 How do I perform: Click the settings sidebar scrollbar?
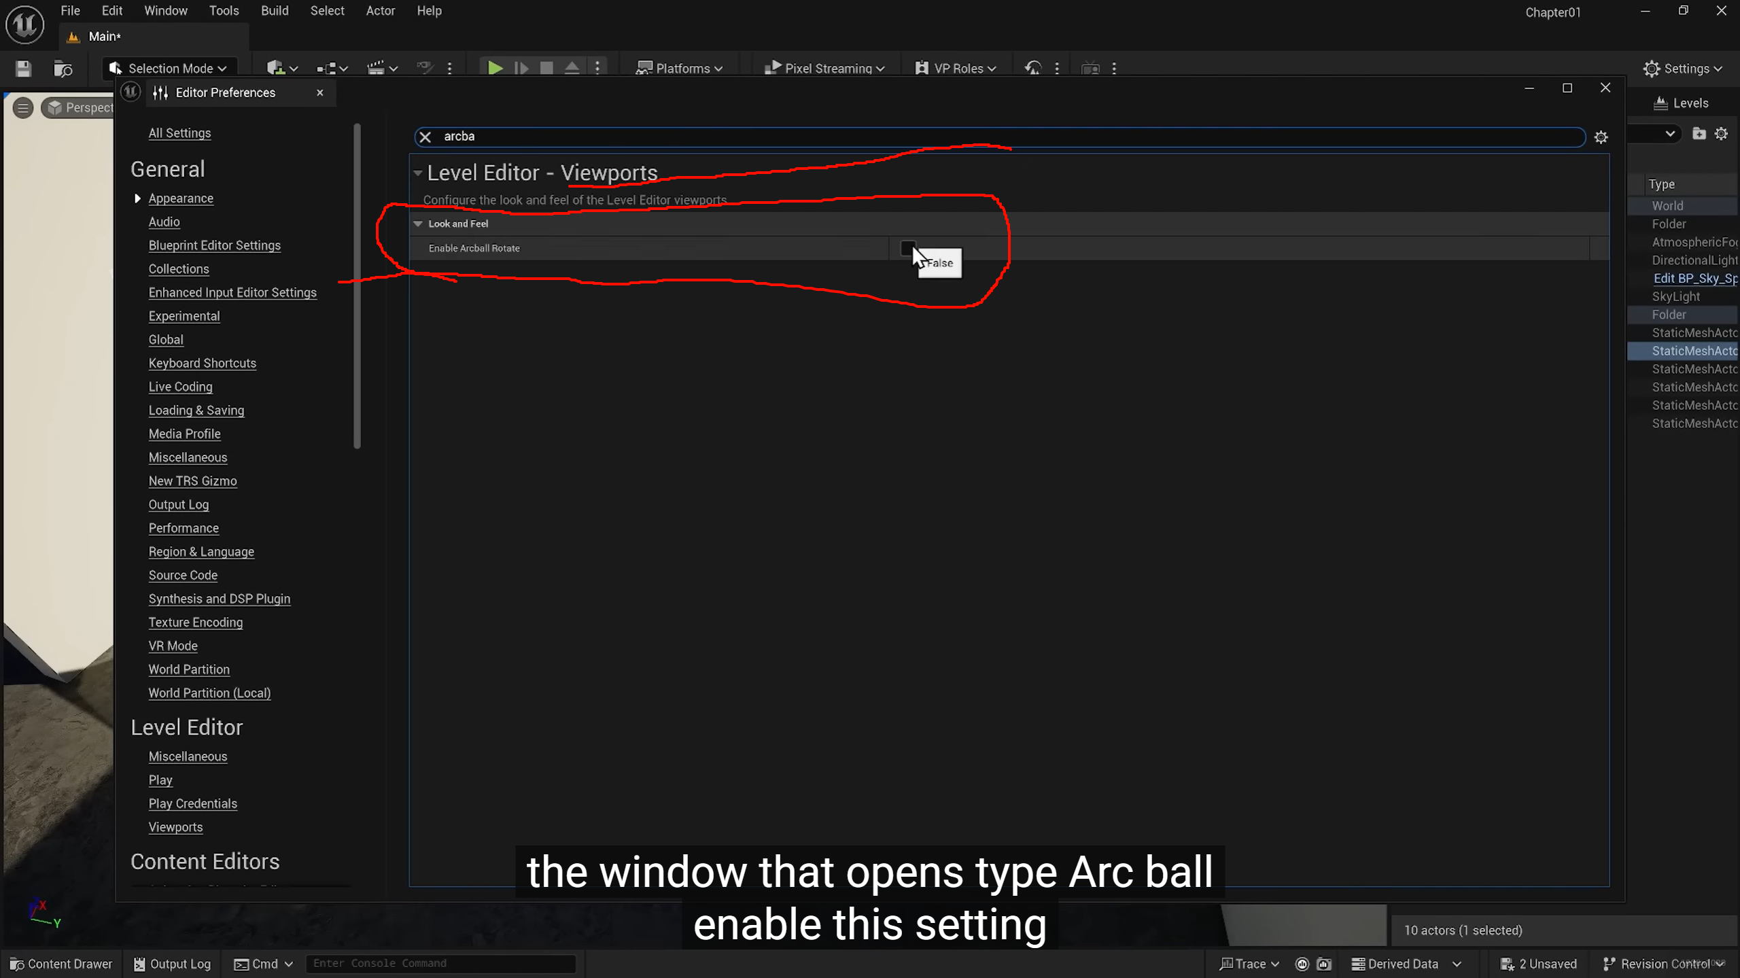click(357, 285)
